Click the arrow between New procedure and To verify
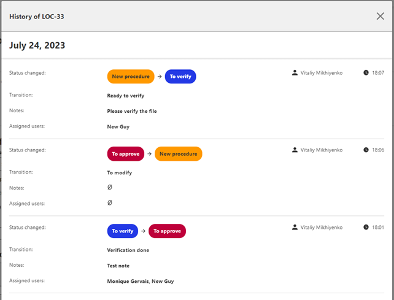Viewport: 394px width, 300px height. click(160, 77)
